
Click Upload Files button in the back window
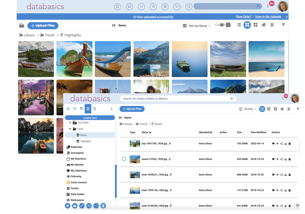[x=43, y=26]
